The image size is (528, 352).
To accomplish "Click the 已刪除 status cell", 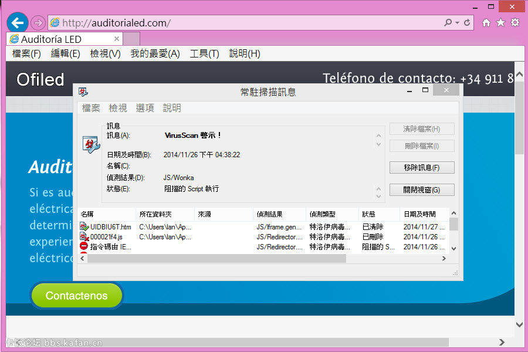I will tap(373, 237).
